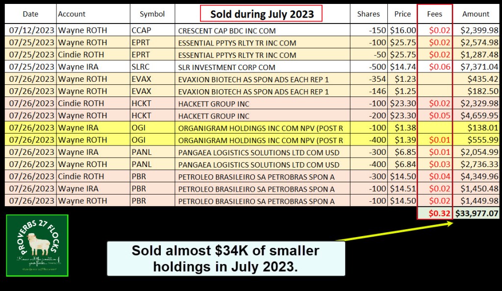502x291 pixels.
Task: Click the Fees column header
Action: pyautogui.click(x=434, y=14)
